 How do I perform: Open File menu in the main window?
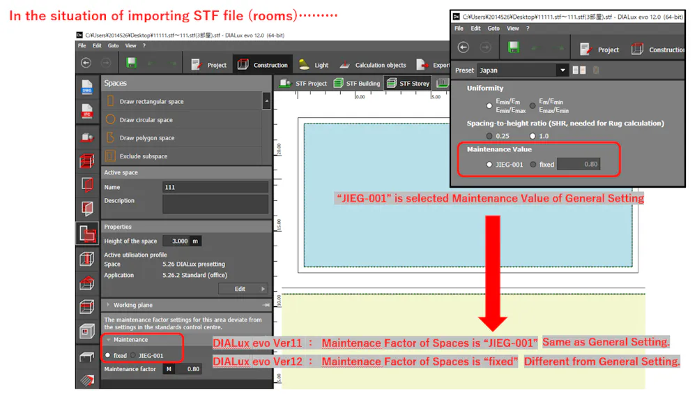pos(82,46)
